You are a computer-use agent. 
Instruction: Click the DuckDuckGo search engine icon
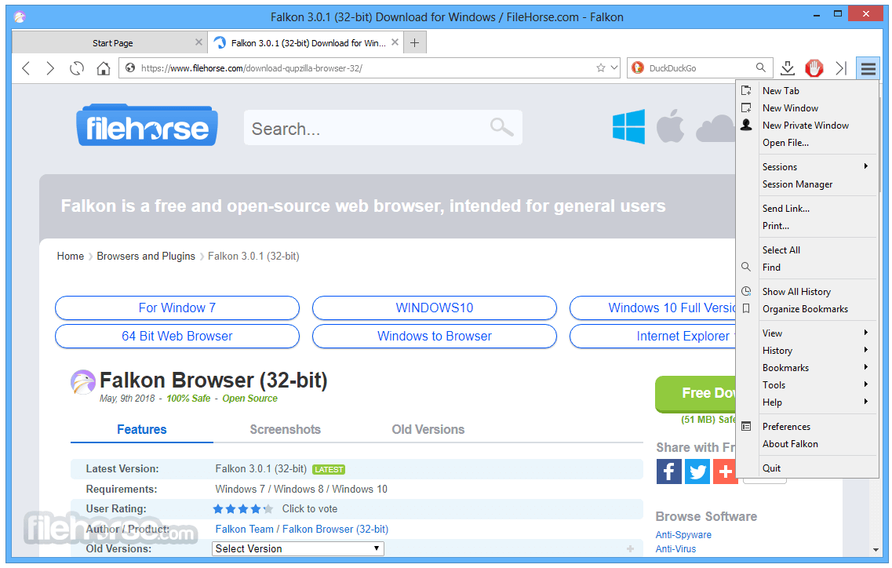tap(639, 67)
